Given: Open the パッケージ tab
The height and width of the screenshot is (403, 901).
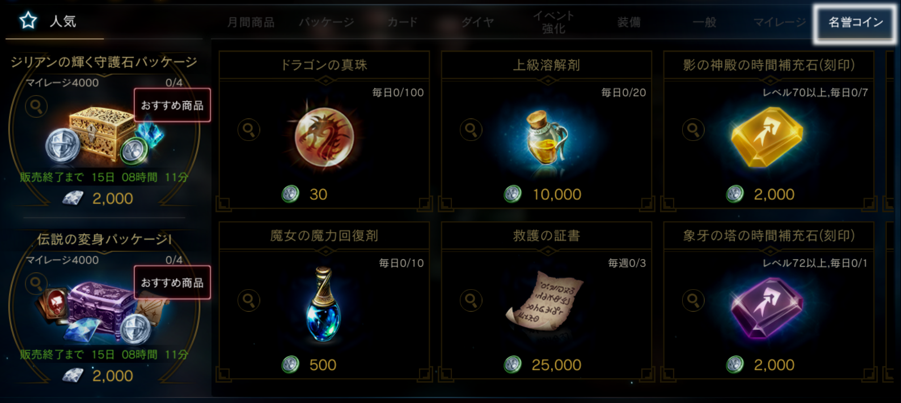Looking at the screenshot, I should tap(326, 22).
